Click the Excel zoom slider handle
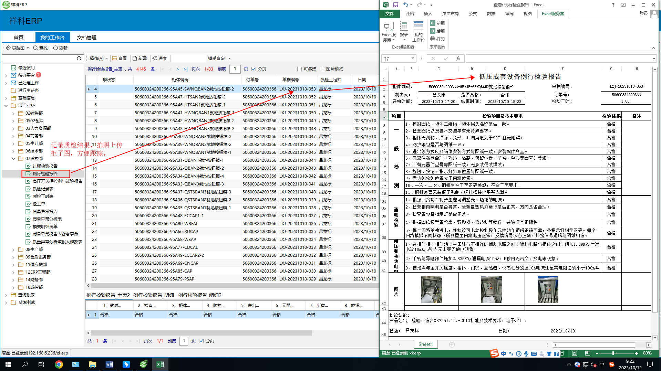This screenshot has height=371, width=661. pos(613,353)
